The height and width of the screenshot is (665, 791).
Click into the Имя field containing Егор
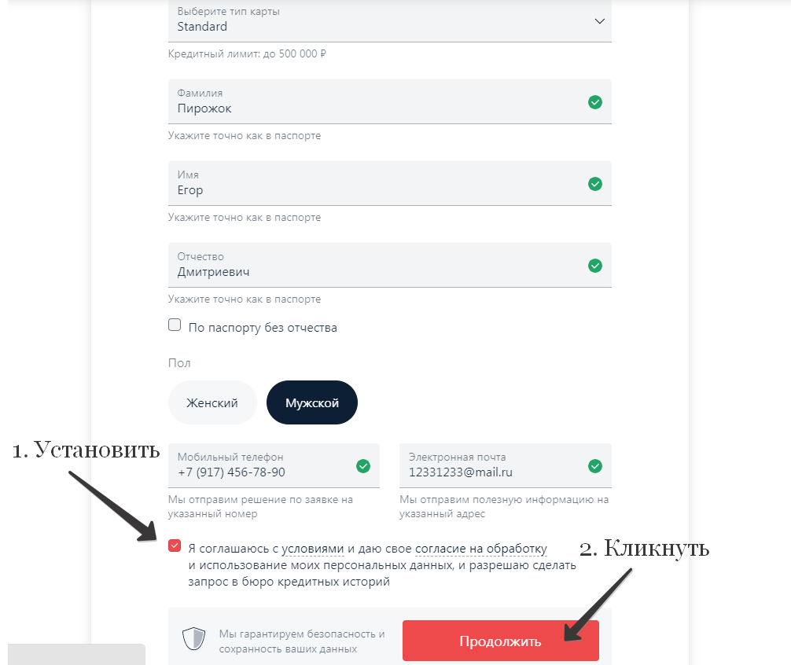(x=377, y=189)
